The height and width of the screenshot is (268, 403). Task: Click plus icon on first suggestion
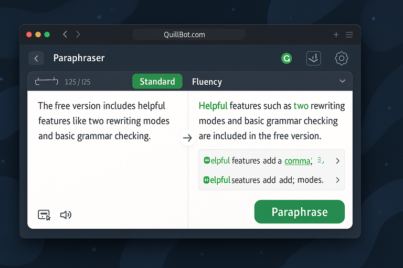click(x=207, y=160)
